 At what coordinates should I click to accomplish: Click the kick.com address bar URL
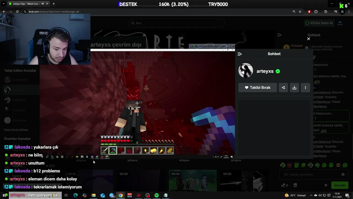[54, 12]
